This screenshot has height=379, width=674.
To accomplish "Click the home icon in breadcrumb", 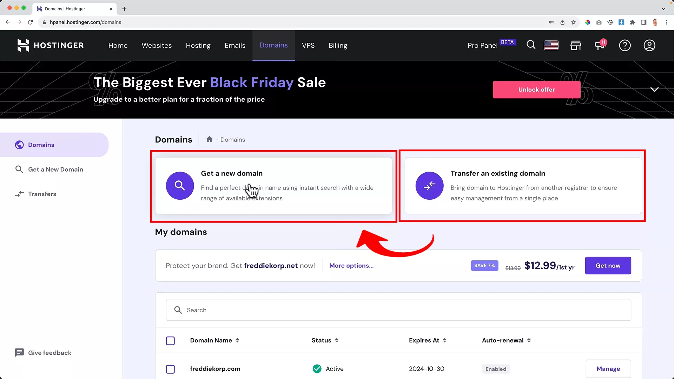I will point(210,139).
